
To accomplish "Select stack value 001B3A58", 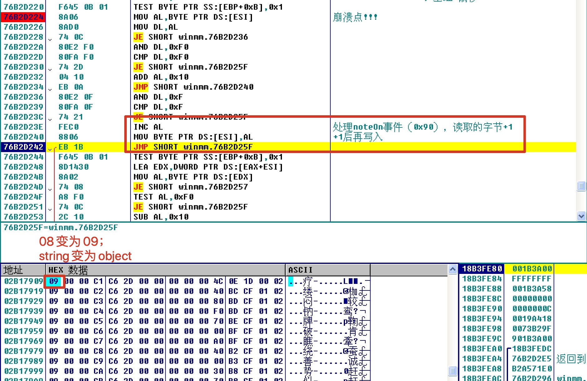I will [x=532, y=289].
